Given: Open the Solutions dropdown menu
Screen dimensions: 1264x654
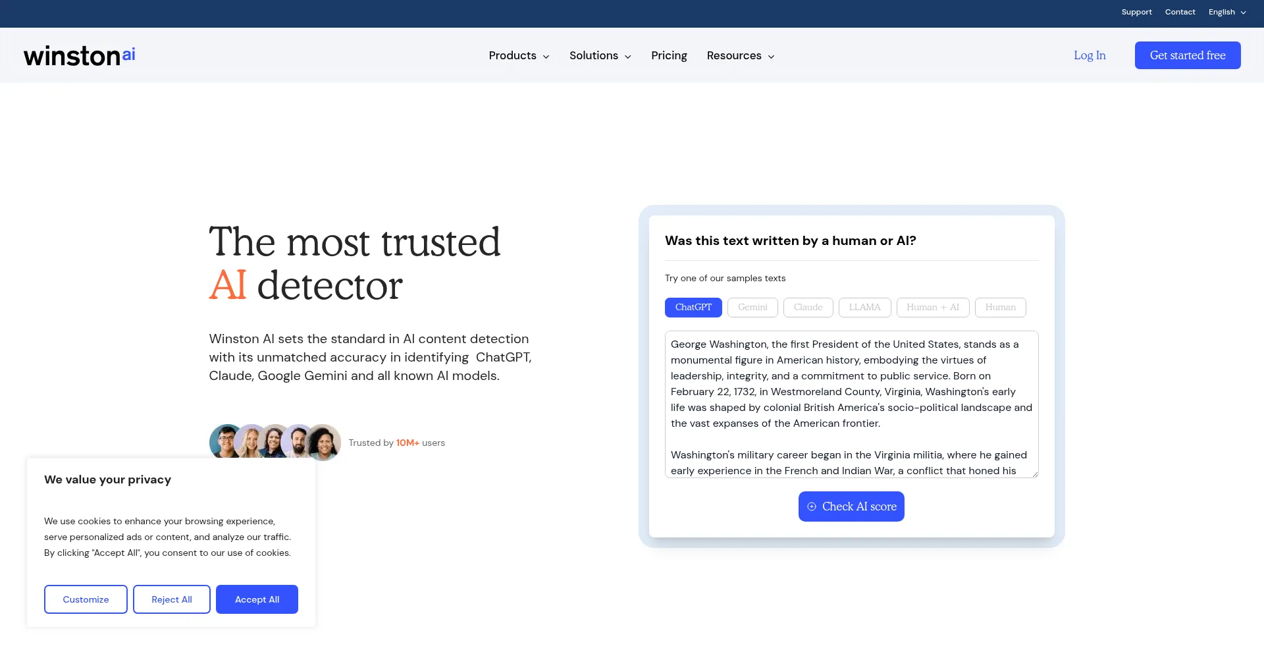Looking at the screenshot, I should 600,56.
